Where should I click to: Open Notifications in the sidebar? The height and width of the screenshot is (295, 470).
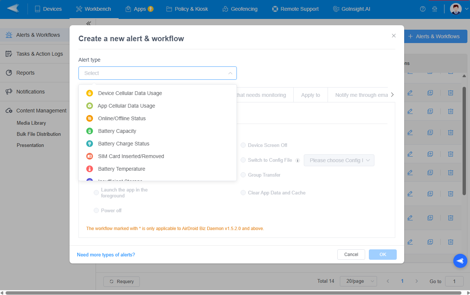30,92
